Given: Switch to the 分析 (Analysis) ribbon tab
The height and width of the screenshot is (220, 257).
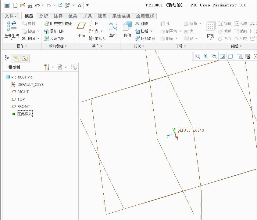Looking at the screenshot, I should [43, 16].
